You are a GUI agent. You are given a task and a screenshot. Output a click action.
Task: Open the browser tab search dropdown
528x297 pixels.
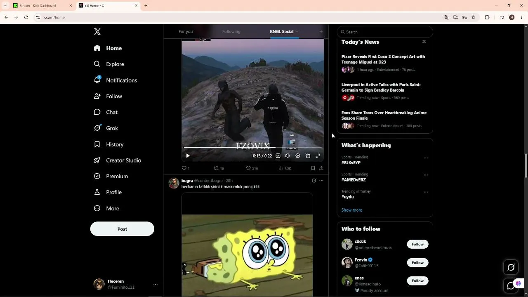(x=5, y=6)
